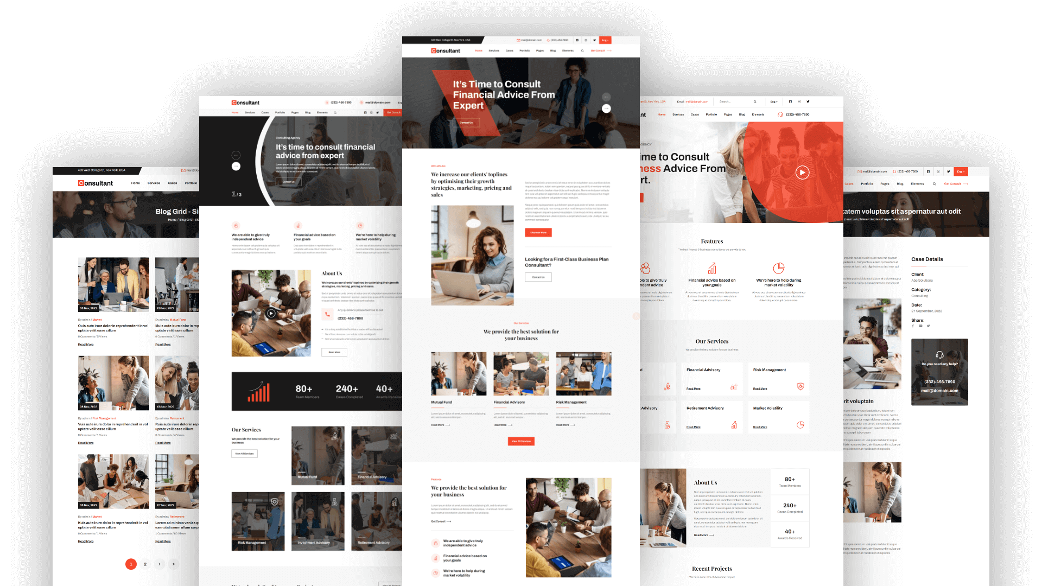Click the pagination number 2 on blog grid
This screenshot has width=1042, height=586.
(145, 564)
